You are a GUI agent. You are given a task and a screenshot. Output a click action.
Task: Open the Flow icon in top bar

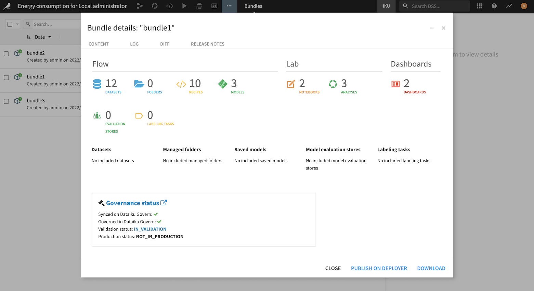pyautogui.click(x=140, y=6)
